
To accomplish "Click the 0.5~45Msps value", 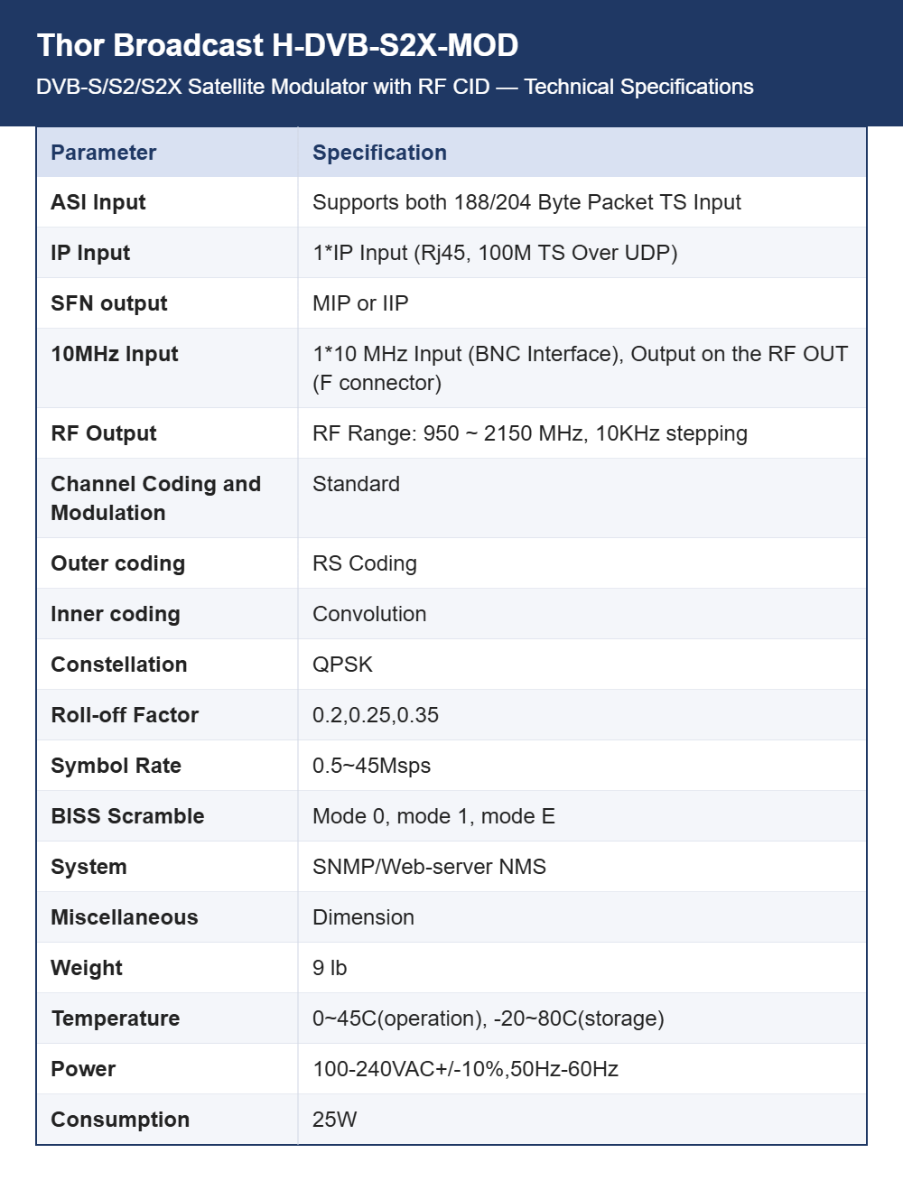I will coord(372,766).
